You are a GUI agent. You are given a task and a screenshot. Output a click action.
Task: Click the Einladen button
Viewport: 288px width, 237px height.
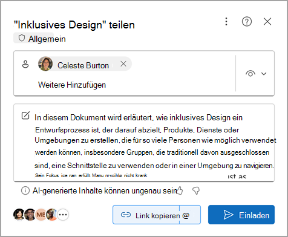click(241, 215)
